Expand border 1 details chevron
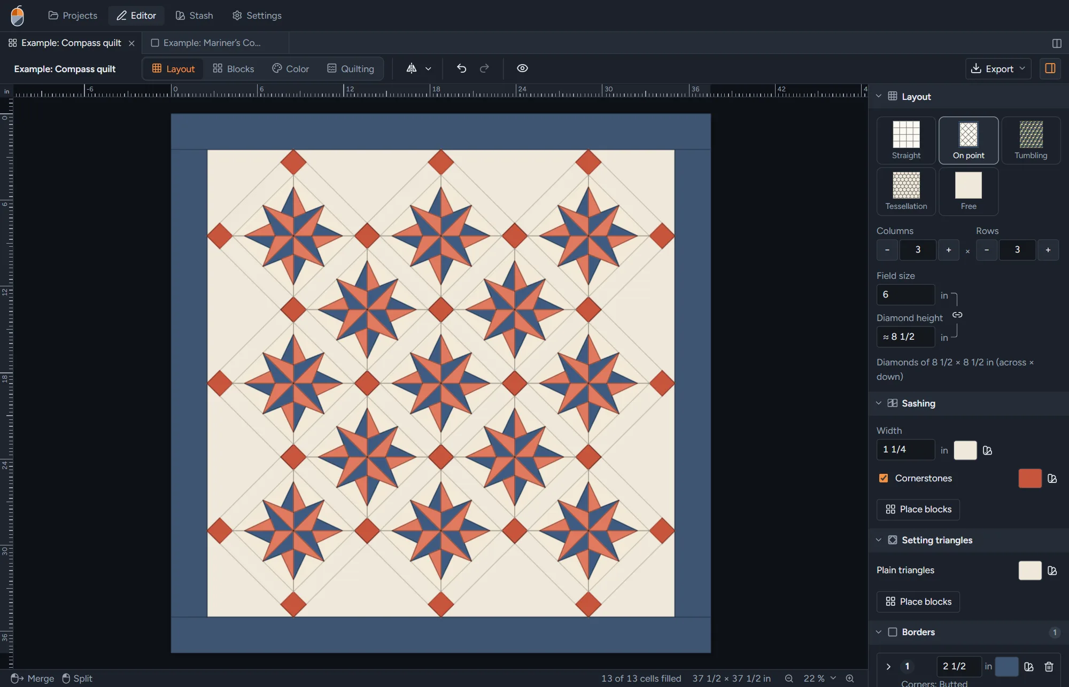1069x687 pixels. [888, 667]
